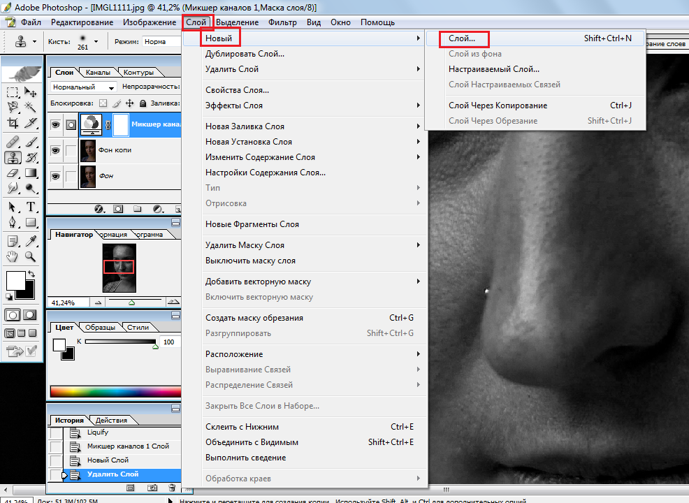The width and height of the screenshot is (689, 503).
Task: Select the Healing Brush tool
Action: [13, 142]
